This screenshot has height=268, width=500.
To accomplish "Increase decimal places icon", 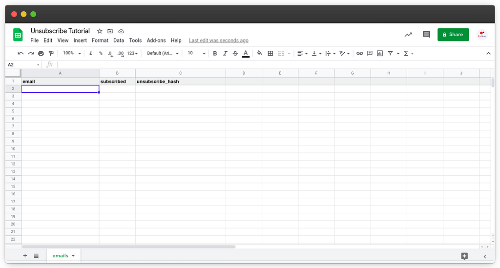I will point(121,54).
